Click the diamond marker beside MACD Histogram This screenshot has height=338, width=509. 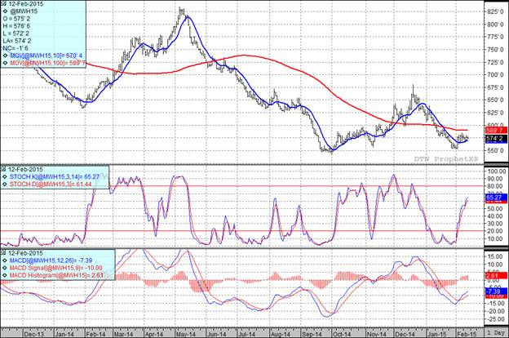pos(5,276)
